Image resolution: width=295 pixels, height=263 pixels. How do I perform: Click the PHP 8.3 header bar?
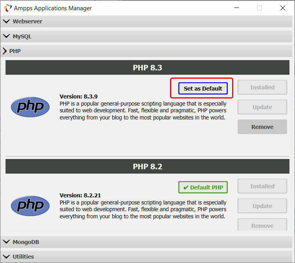(147, 68)
